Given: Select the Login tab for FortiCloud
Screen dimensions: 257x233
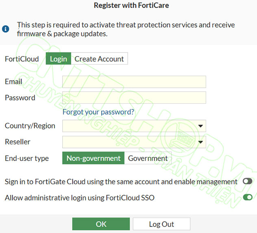Looking at the screenshot, I should point(59,59).
